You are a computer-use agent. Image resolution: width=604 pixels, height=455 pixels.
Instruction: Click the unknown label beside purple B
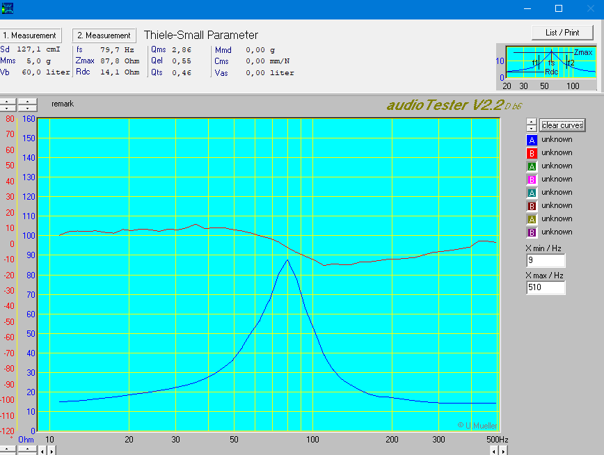point(557,232)
